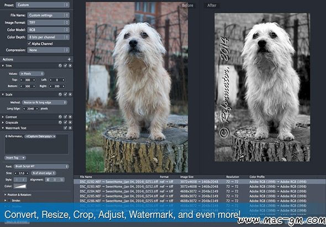This screenshot has width=326, height=227.
Task: Disable the Contrast action checkmark
Action: [65, 117]
